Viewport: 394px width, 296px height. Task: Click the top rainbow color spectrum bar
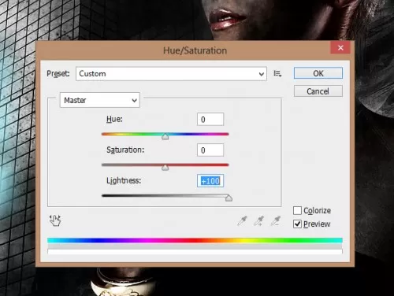(x=195, y=240)
